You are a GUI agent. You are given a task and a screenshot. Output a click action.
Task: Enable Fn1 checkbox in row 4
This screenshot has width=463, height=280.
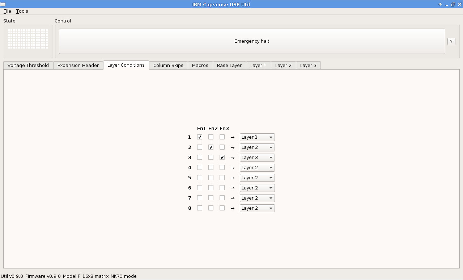(200, 168)
